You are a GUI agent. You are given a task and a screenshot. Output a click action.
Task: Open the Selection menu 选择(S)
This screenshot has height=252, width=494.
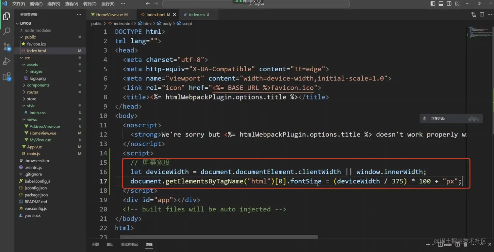pos(54,4)
